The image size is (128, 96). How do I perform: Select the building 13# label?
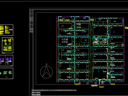click(62, 26)
